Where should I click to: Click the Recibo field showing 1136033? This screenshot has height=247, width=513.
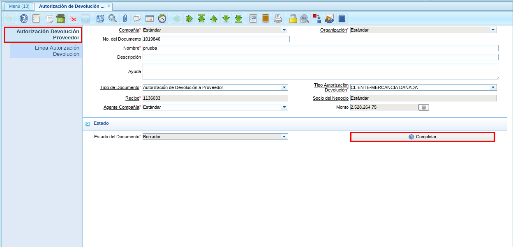tap(215, 98)
